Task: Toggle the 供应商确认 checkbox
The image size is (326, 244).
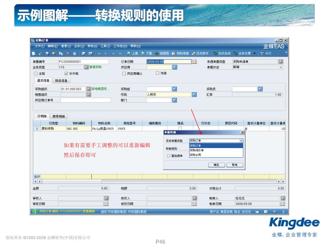Action: 124,73
